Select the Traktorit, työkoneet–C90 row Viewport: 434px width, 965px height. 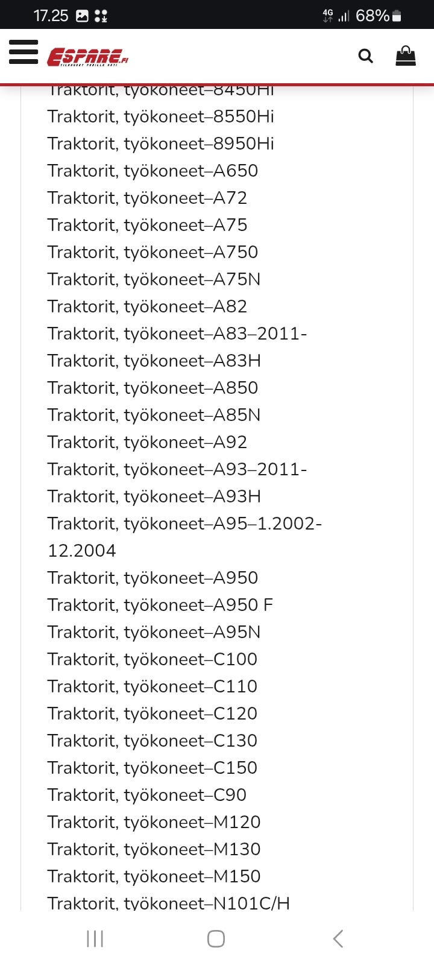point(146,795)
